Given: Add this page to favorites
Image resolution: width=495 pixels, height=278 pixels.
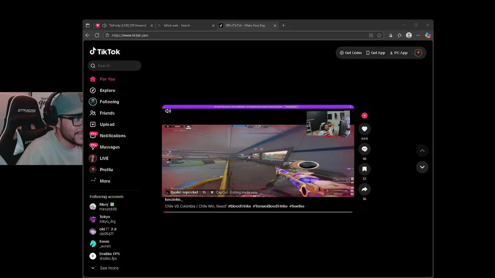Looking at the screenshot, I should pyautogui.click(x=379, y=35).
